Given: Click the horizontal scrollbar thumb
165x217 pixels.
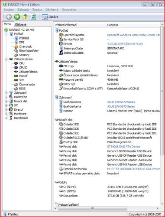Looking at the screenshot, I should tap(93, 208).
